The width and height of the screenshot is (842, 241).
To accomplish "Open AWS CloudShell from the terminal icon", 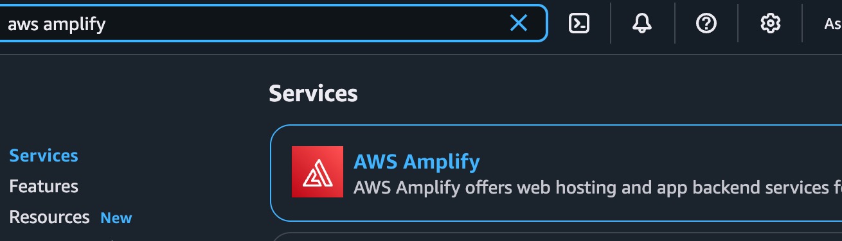I will [579, 24].
